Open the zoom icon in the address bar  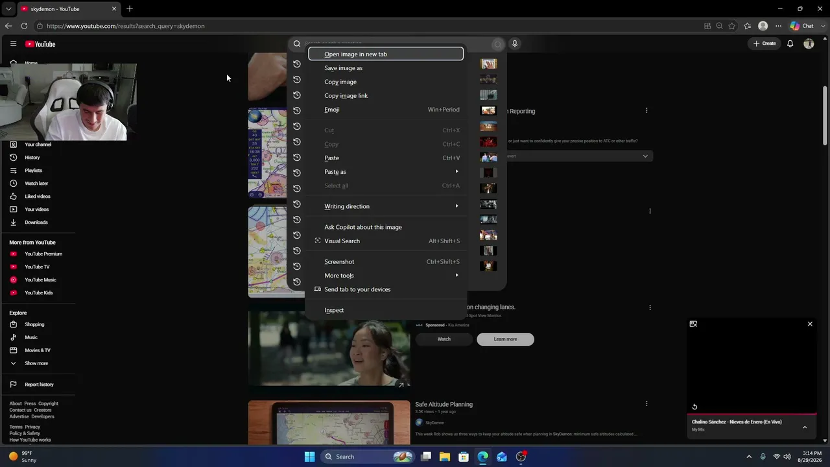[719, 26]
